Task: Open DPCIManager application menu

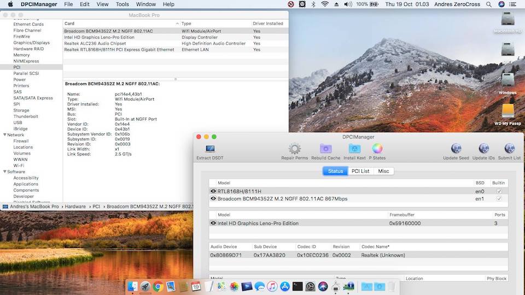Action: (x=39, y=4)
